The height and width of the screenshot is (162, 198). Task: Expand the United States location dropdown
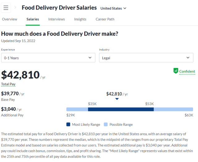coord(114,8)
